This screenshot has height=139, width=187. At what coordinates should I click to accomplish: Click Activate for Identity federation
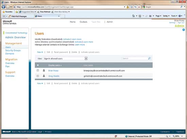coord(67,39)
